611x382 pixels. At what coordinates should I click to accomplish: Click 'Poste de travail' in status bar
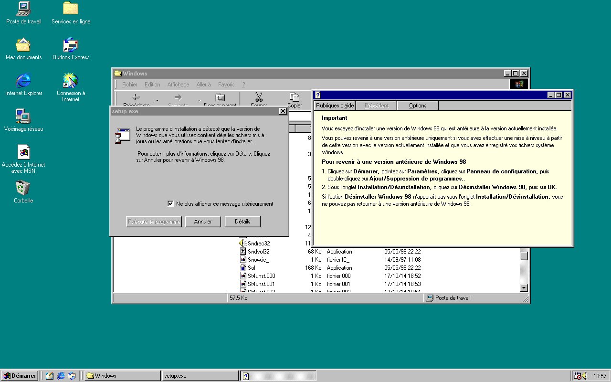tap(453, 298)
